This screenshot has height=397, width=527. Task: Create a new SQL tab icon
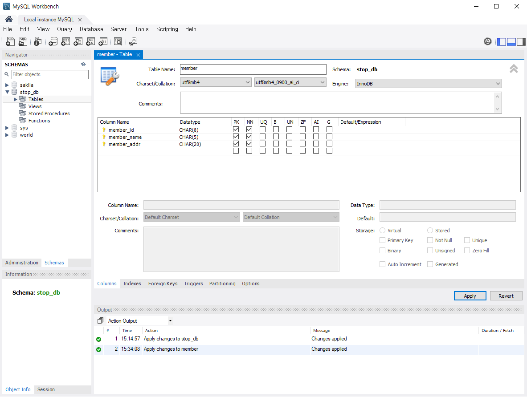(x=10, y=41)
